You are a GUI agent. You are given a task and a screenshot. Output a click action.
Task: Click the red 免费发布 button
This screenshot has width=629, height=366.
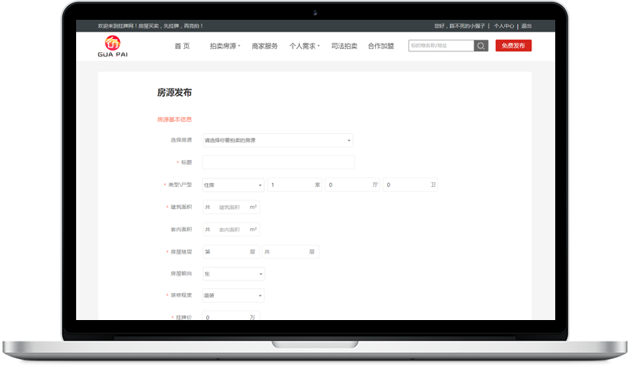point(513,46)
